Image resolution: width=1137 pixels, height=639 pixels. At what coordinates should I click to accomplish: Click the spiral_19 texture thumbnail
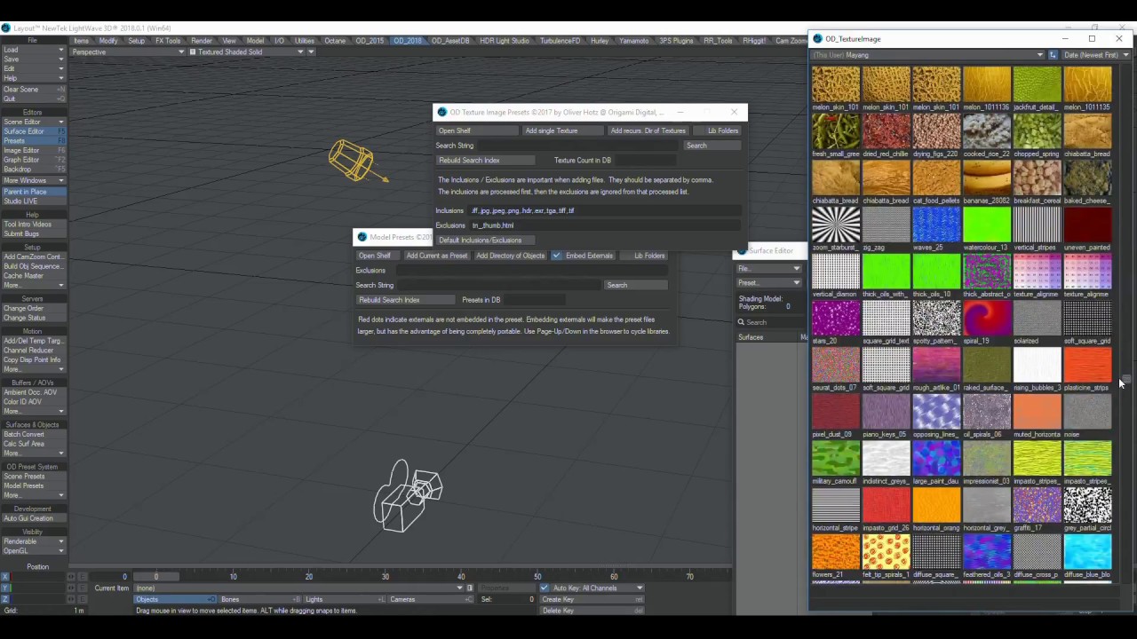(x=987, y=319)
